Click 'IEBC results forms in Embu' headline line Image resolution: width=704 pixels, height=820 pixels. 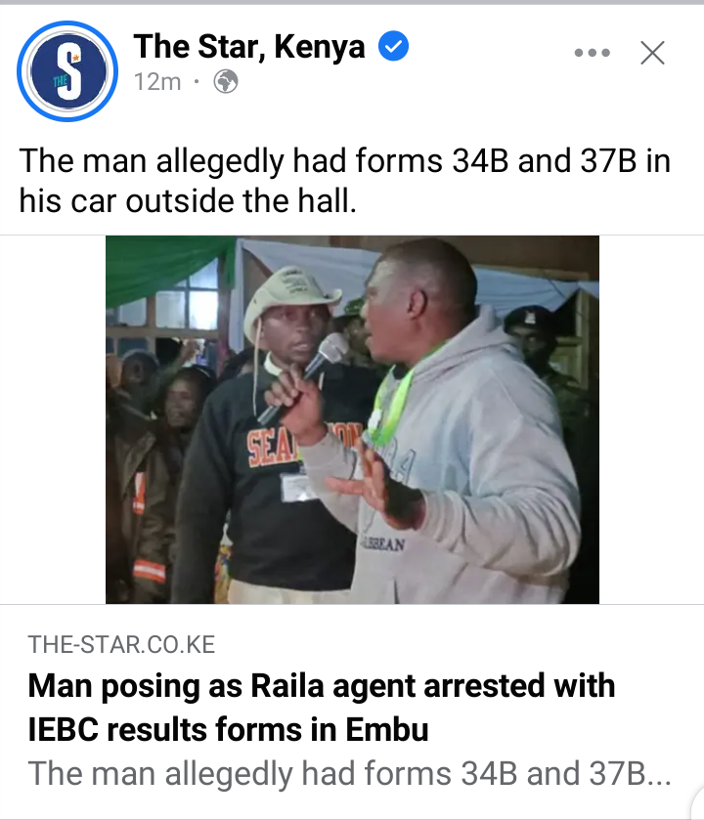228,729
